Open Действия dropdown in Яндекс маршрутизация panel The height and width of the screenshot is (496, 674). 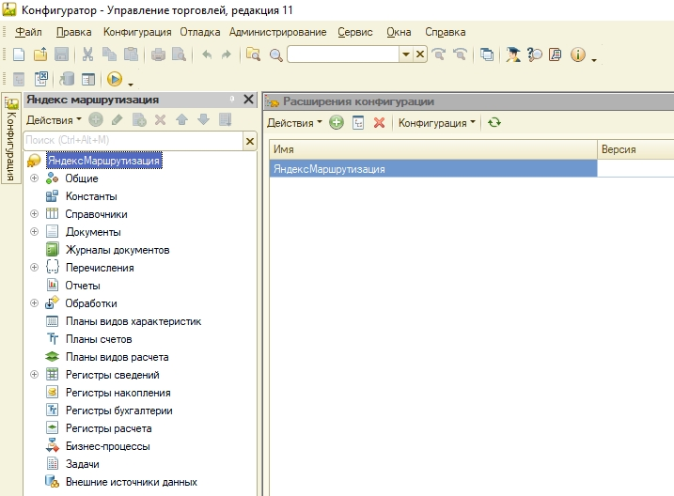click(54, 119)
